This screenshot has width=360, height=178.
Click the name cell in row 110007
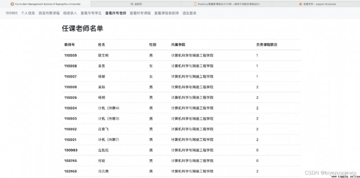tap(102, 76)
